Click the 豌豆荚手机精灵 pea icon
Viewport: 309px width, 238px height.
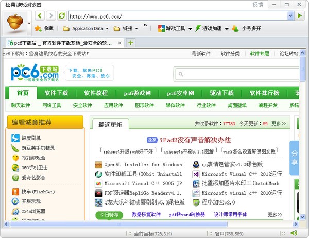pos(15,148)
